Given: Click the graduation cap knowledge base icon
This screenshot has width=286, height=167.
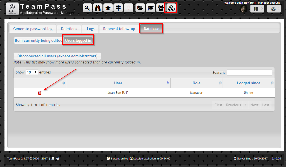Looking at the screenshot, I should 150,8.
